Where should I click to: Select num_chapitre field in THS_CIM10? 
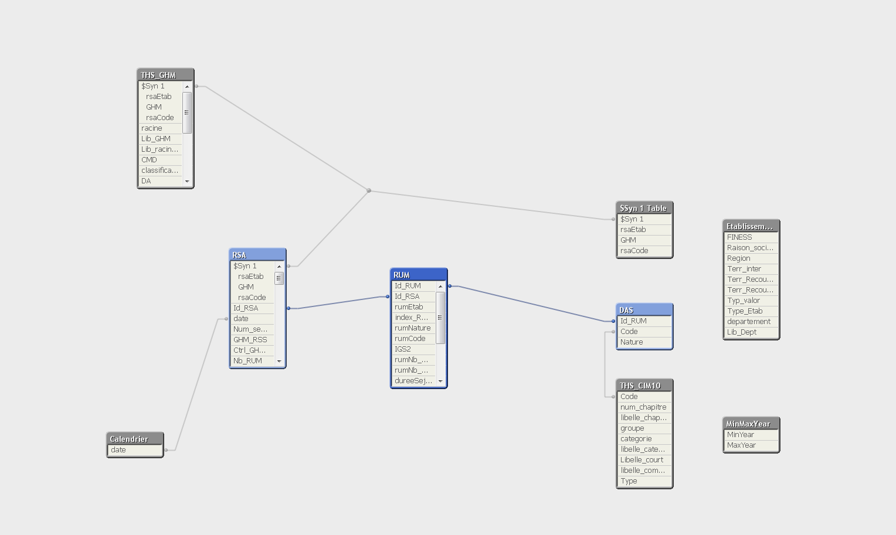pos(644,407)
